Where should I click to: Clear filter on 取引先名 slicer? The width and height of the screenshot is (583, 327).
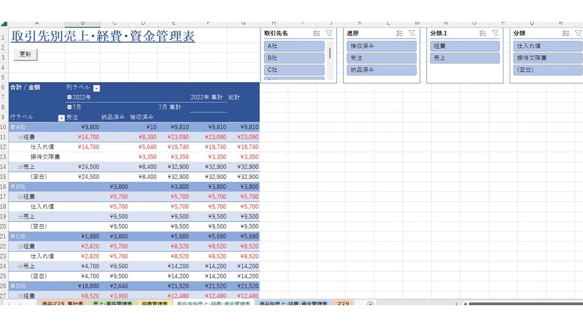pos(329,33)
